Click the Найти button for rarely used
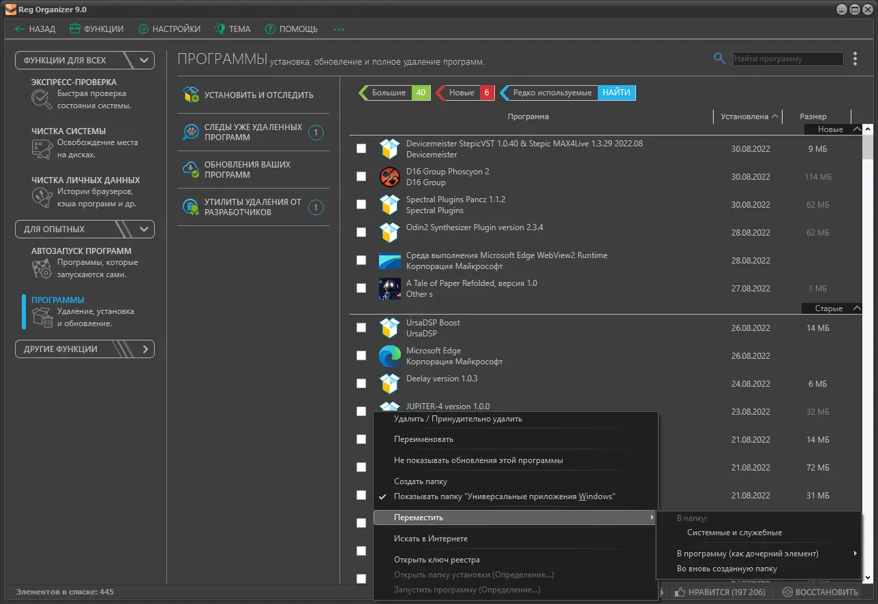The image size is (878, 604). pos(616,93)
